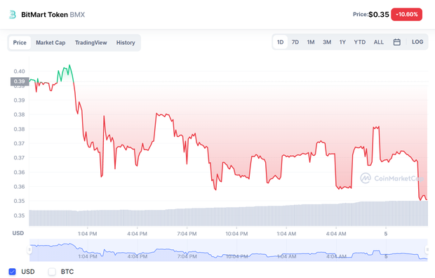Image resolution: width=435 pixels, height=278 pixels.
Task: Select the 7D time range
Action: click(x=295, y=42)
